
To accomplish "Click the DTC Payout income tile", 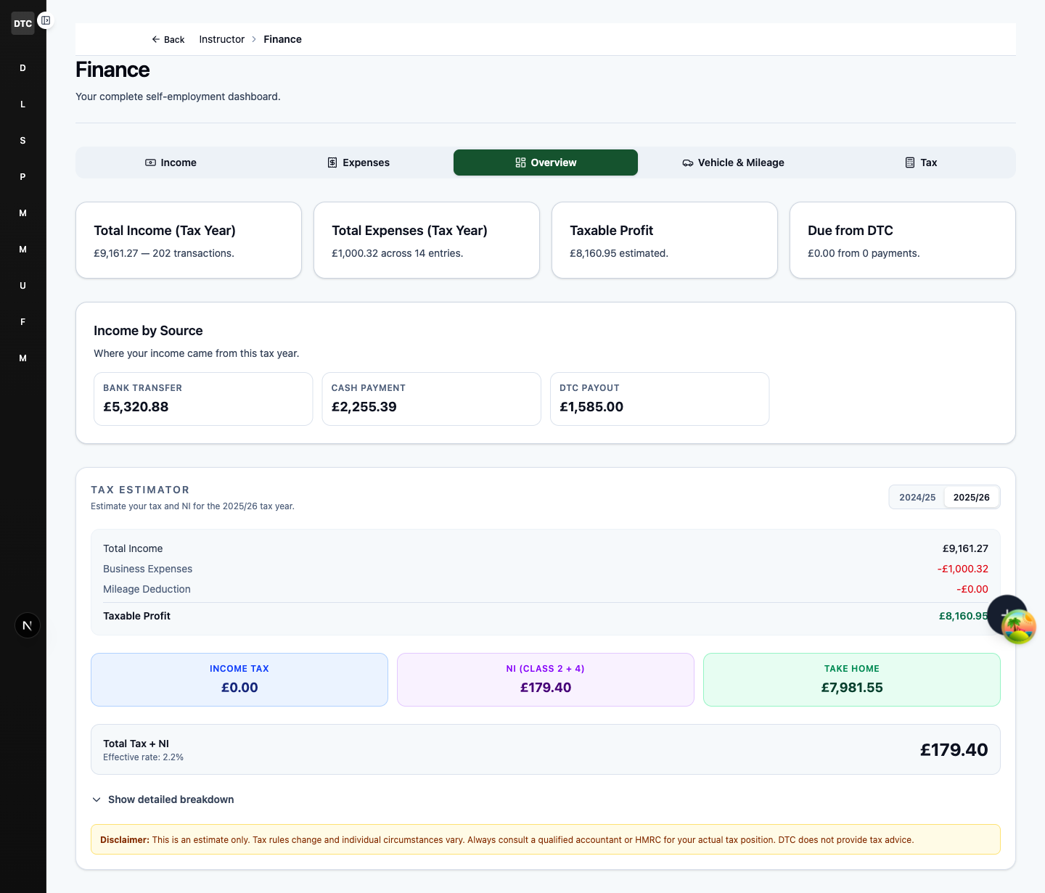I will click(660, 399).
